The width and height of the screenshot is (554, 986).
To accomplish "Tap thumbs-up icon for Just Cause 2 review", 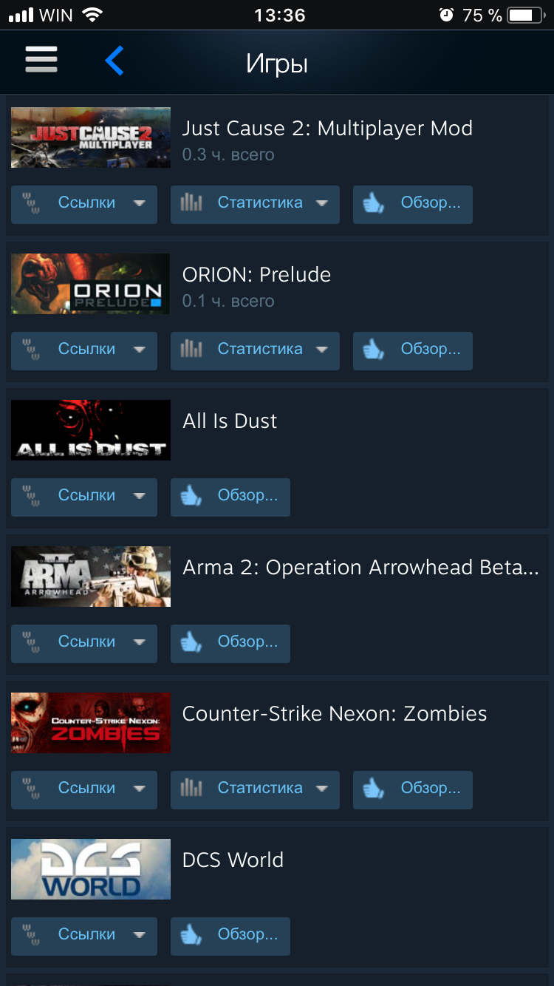I will [374, 203].
